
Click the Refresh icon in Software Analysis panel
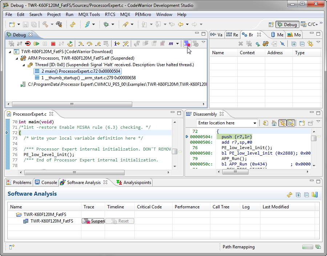pos(290,195)
